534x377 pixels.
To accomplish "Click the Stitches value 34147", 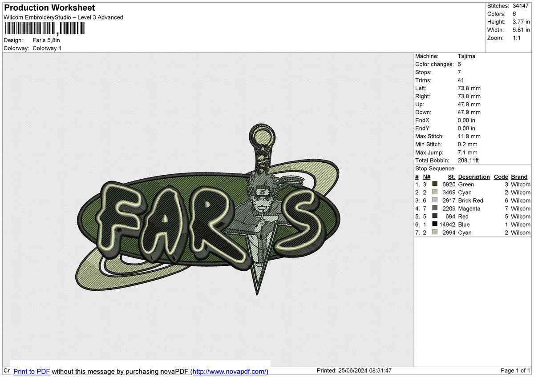I will (522, 6).
